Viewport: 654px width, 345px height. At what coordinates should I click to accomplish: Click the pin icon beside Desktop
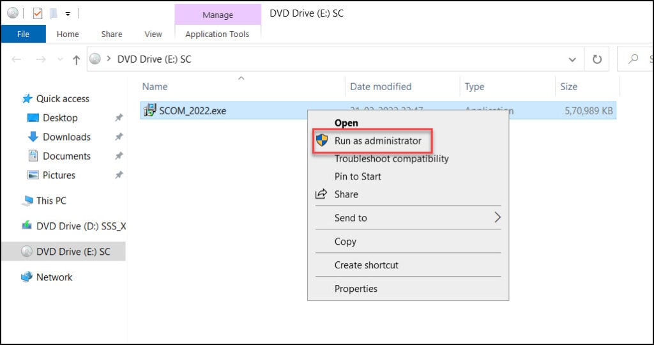click(119, 118)
